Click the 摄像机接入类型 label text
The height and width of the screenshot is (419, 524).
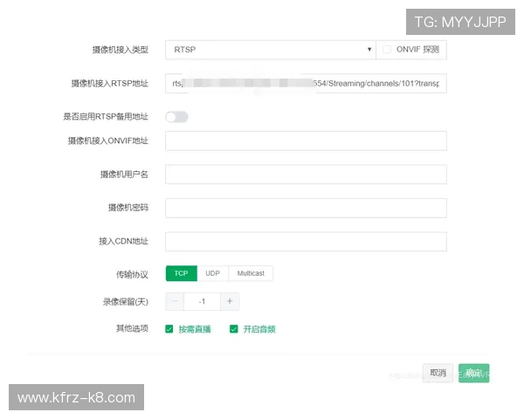click(x=121, y=50)
